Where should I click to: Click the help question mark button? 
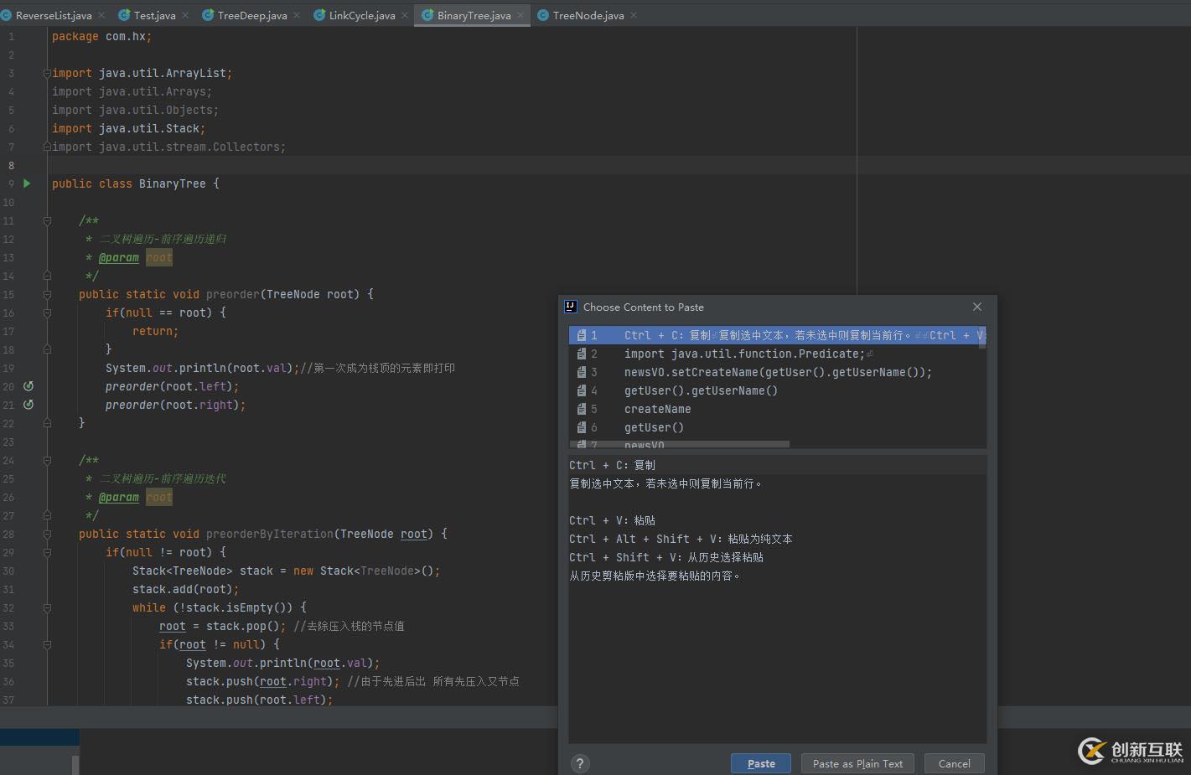579,763
